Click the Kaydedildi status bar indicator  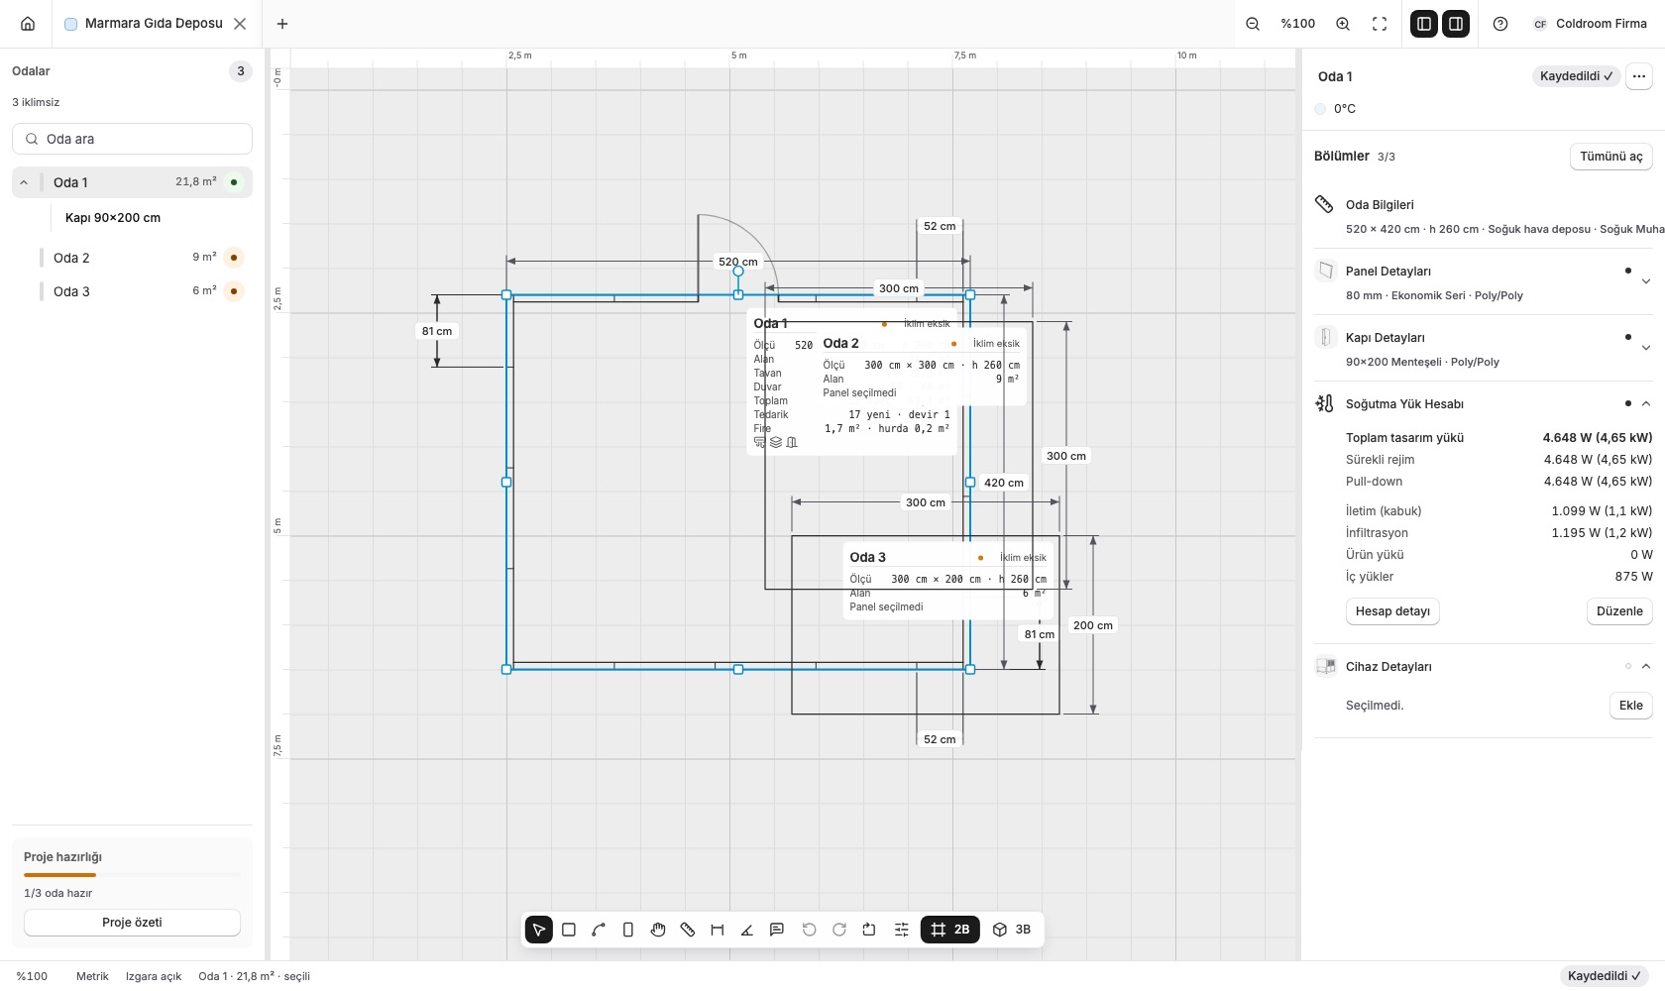coord(1604,976)
